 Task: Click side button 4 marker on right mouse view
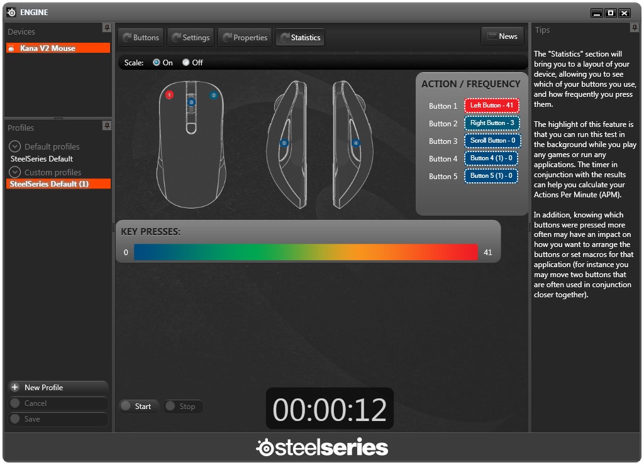point(356,143)
